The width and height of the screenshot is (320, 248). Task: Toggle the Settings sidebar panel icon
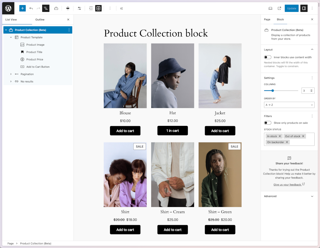(303, 8)
